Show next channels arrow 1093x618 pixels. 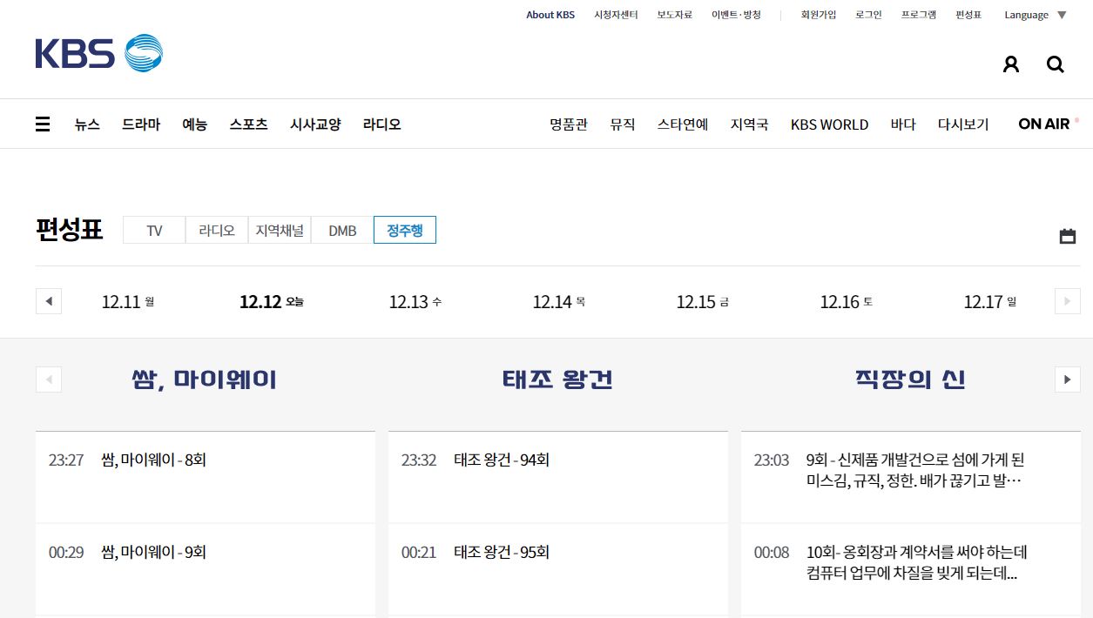(x=1068, y=380)
